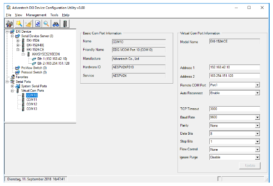Click the icon next to Serial Ports node

coord(12,82)
